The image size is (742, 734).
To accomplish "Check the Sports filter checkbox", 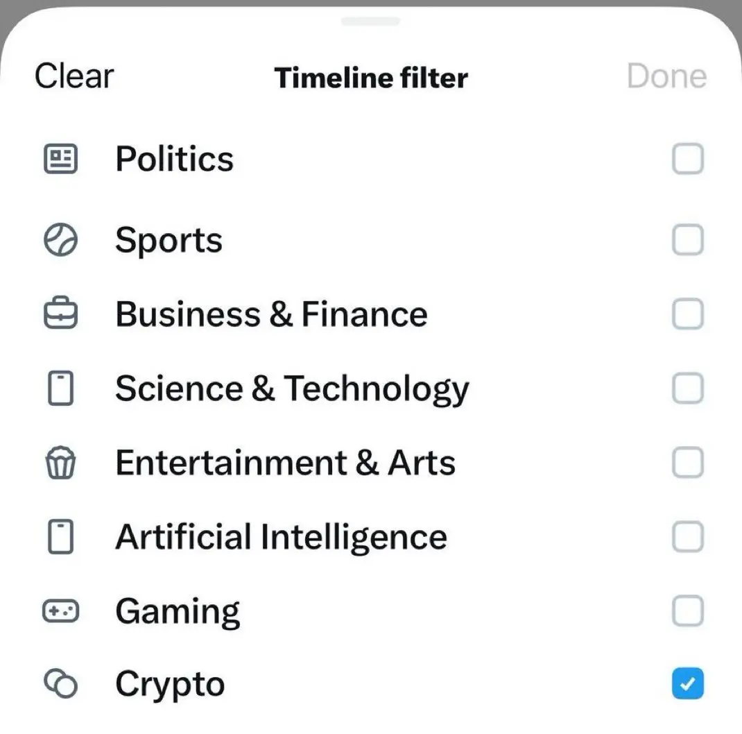I will click(688, 241).
